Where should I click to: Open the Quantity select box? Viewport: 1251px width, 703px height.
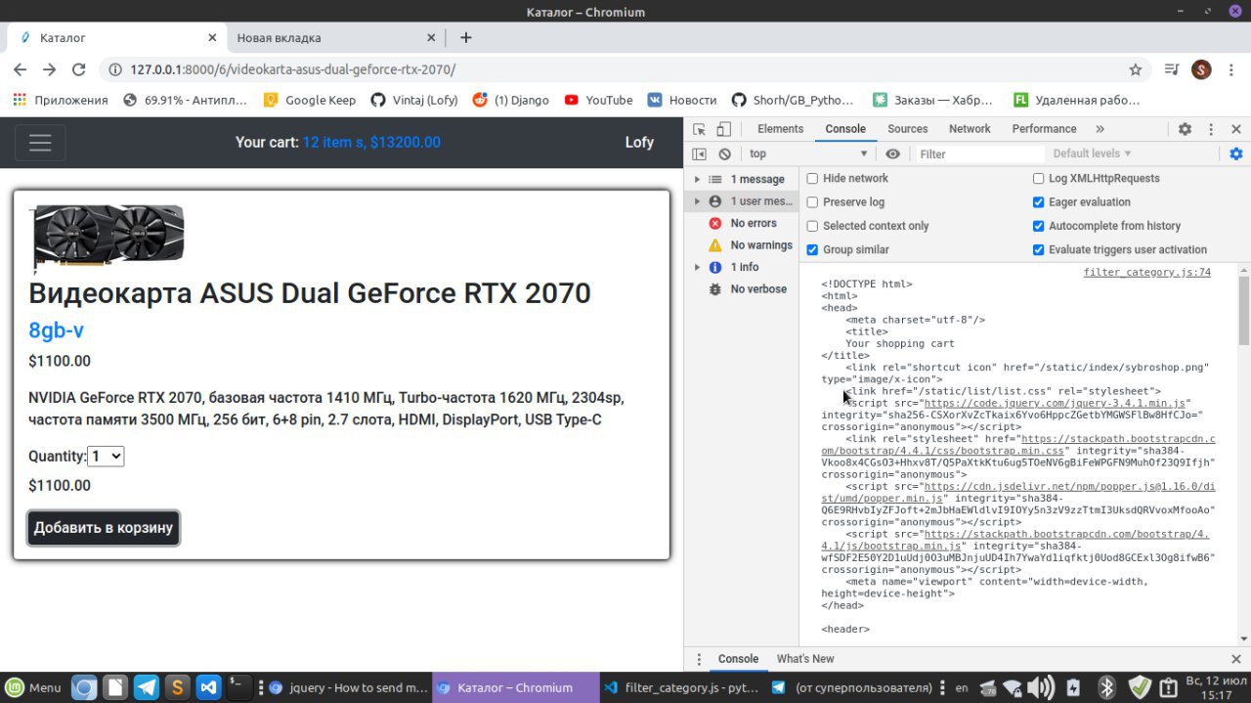[106, 456]
